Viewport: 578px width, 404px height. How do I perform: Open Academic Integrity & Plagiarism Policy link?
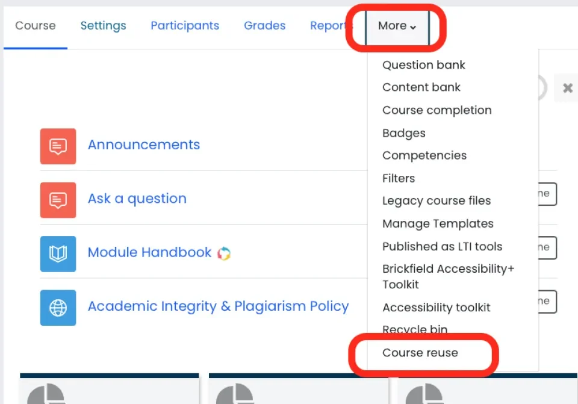pyautogui.click(x=218, y=306)
